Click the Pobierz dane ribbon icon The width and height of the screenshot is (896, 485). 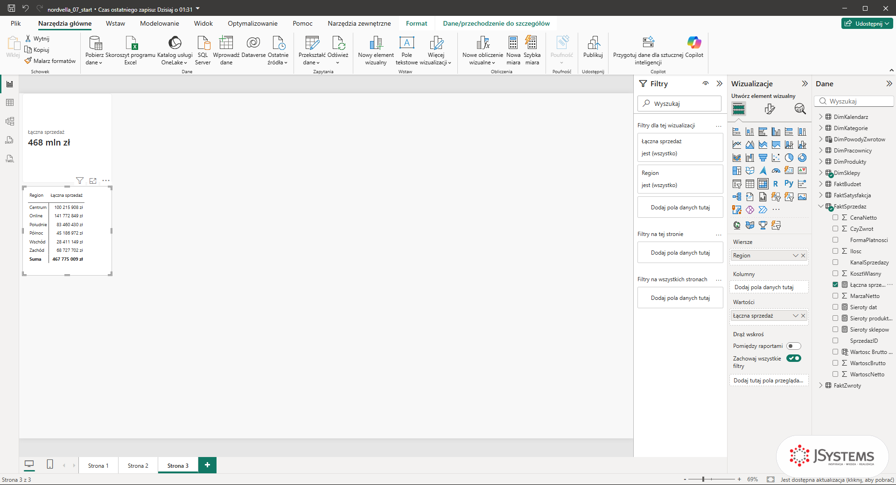[x=94, y=50]
